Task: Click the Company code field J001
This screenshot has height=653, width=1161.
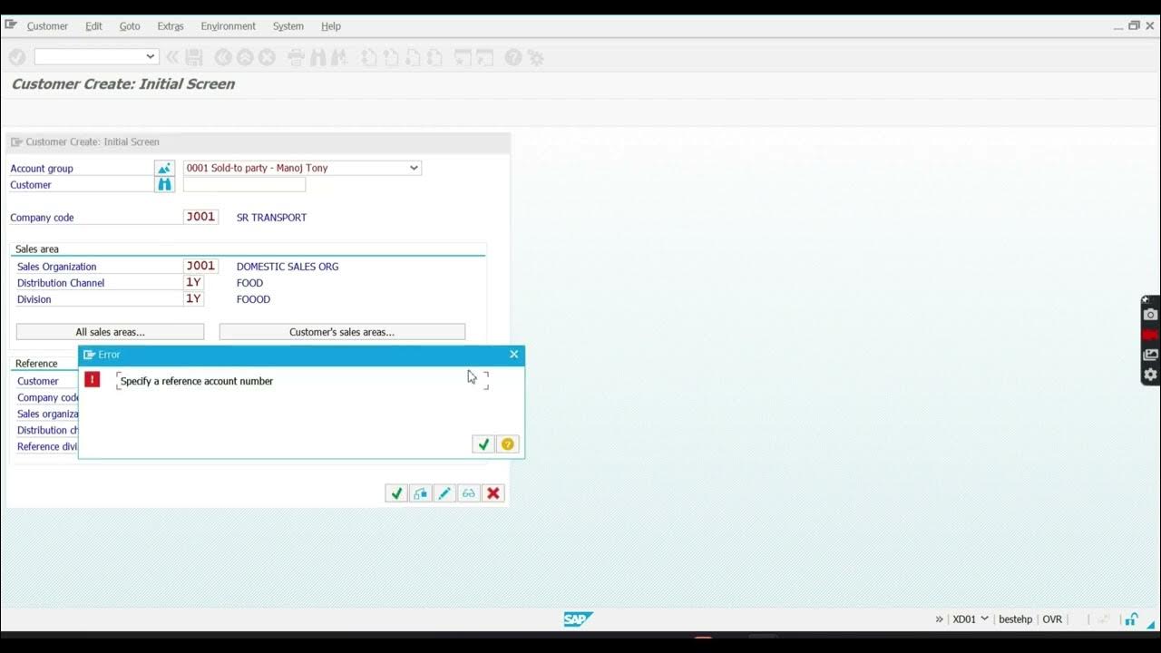Action: pos(200,217)
